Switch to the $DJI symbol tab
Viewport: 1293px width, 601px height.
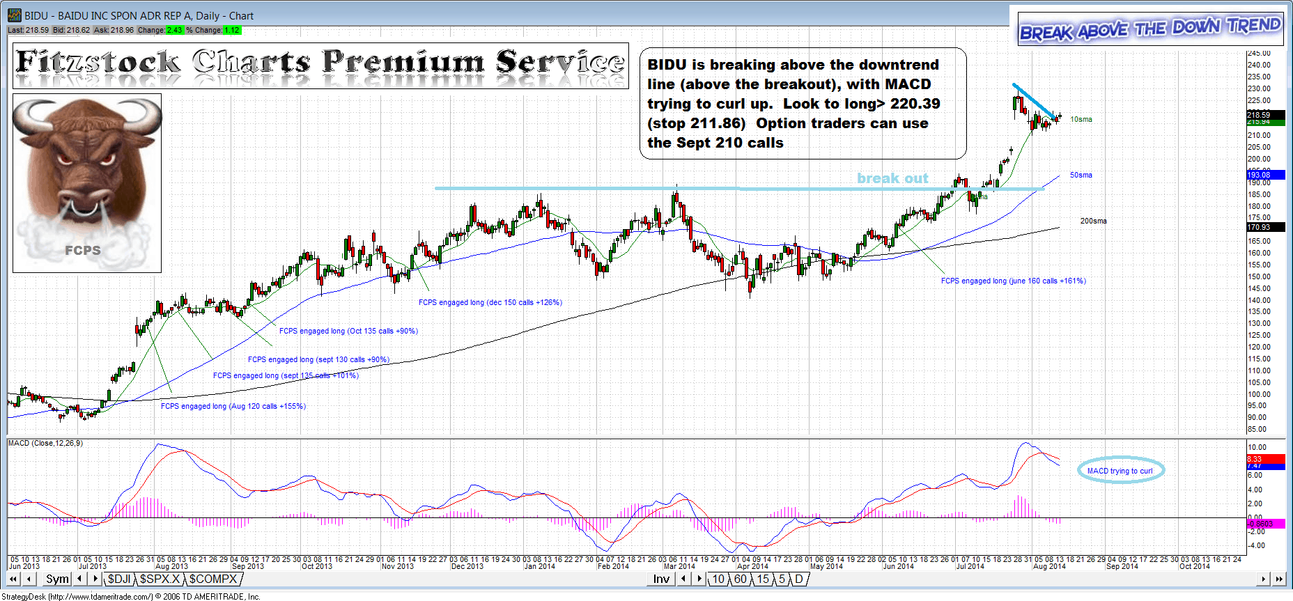coord(119,579)
